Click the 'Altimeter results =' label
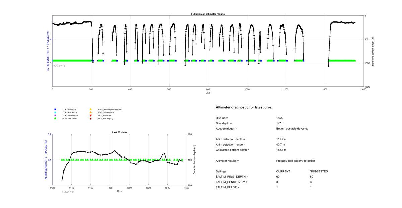 tap(227, 161)
